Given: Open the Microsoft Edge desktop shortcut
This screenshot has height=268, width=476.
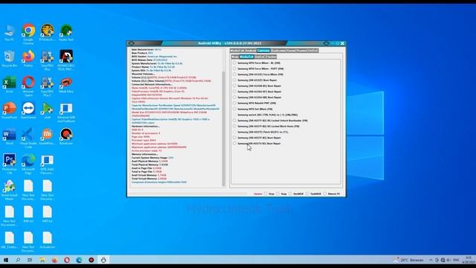Looking at the screenshot, I should pos(28,164).
